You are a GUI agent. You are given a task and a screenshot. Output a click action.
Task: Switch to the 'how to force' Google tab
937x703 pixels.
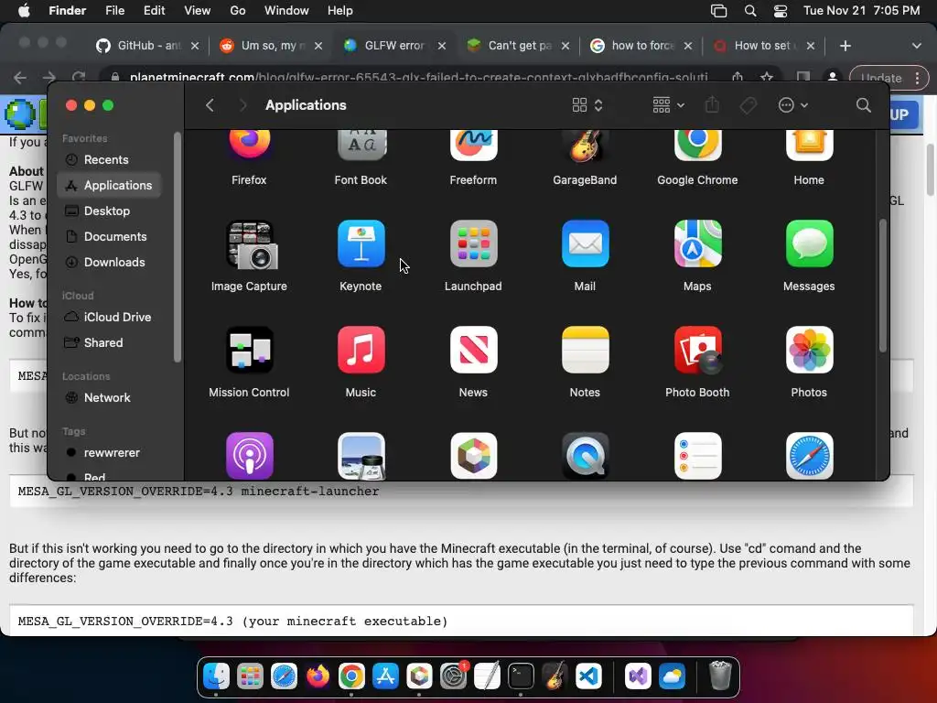pos(641,46)
